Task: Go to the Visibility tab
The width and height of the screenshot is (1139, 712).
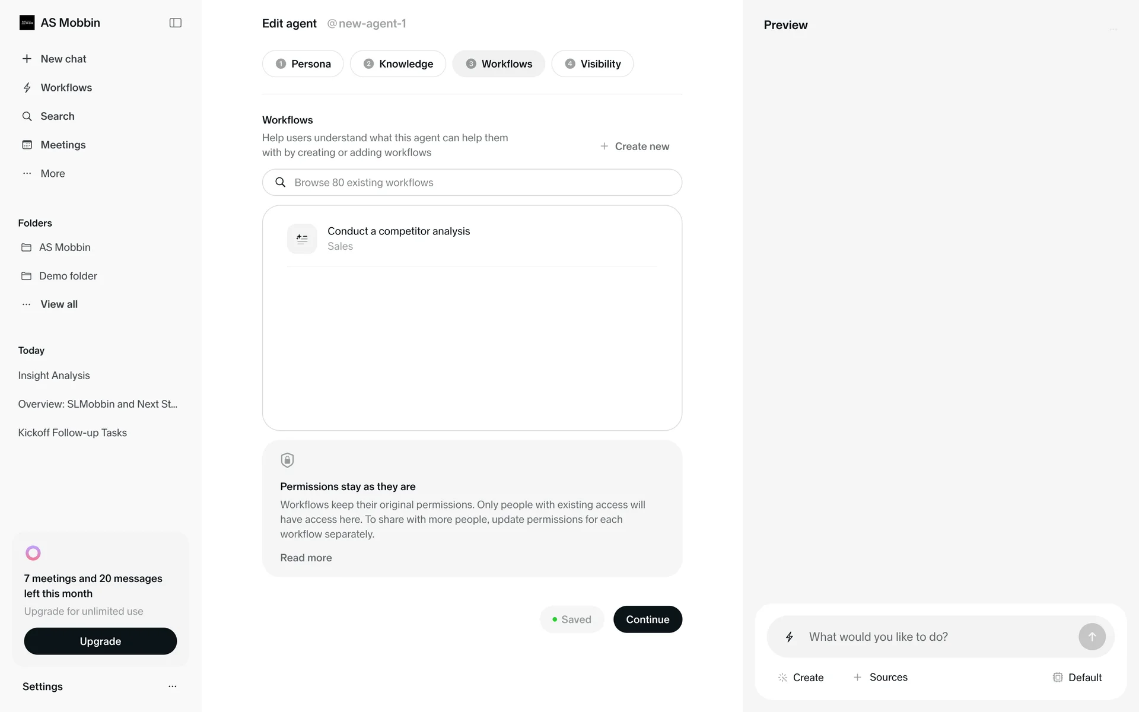Action: click(592, 64)
